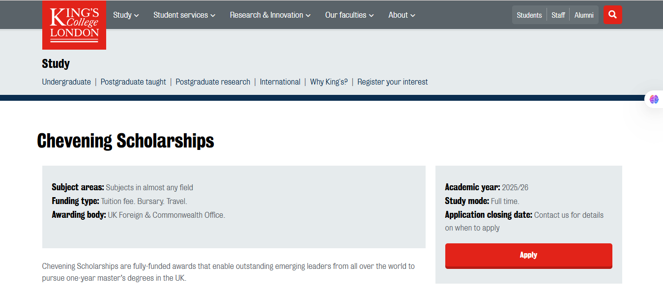Click Register your interest link
Image resolution: width=663 pixels, height=292 pixels.
pos(392,82)
